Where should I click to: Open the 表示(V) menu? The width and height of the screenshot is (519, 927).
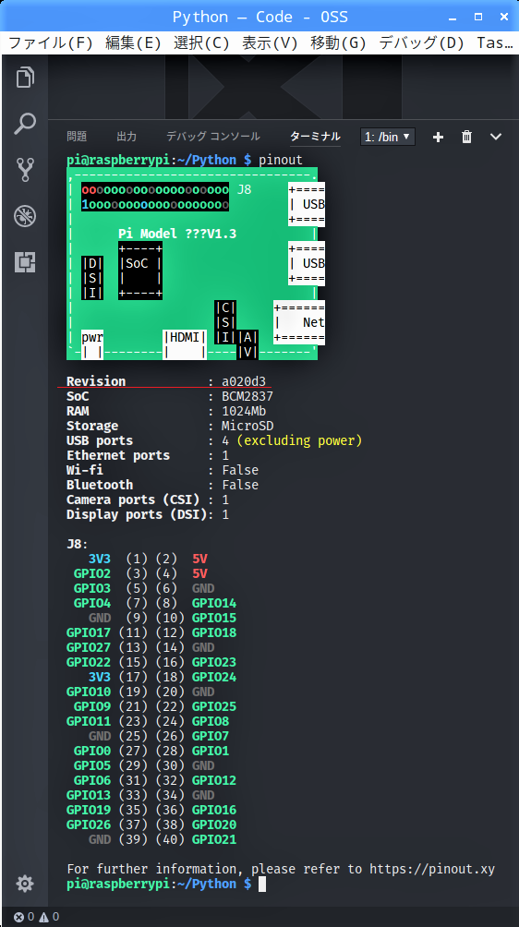[x=271, y=42]
